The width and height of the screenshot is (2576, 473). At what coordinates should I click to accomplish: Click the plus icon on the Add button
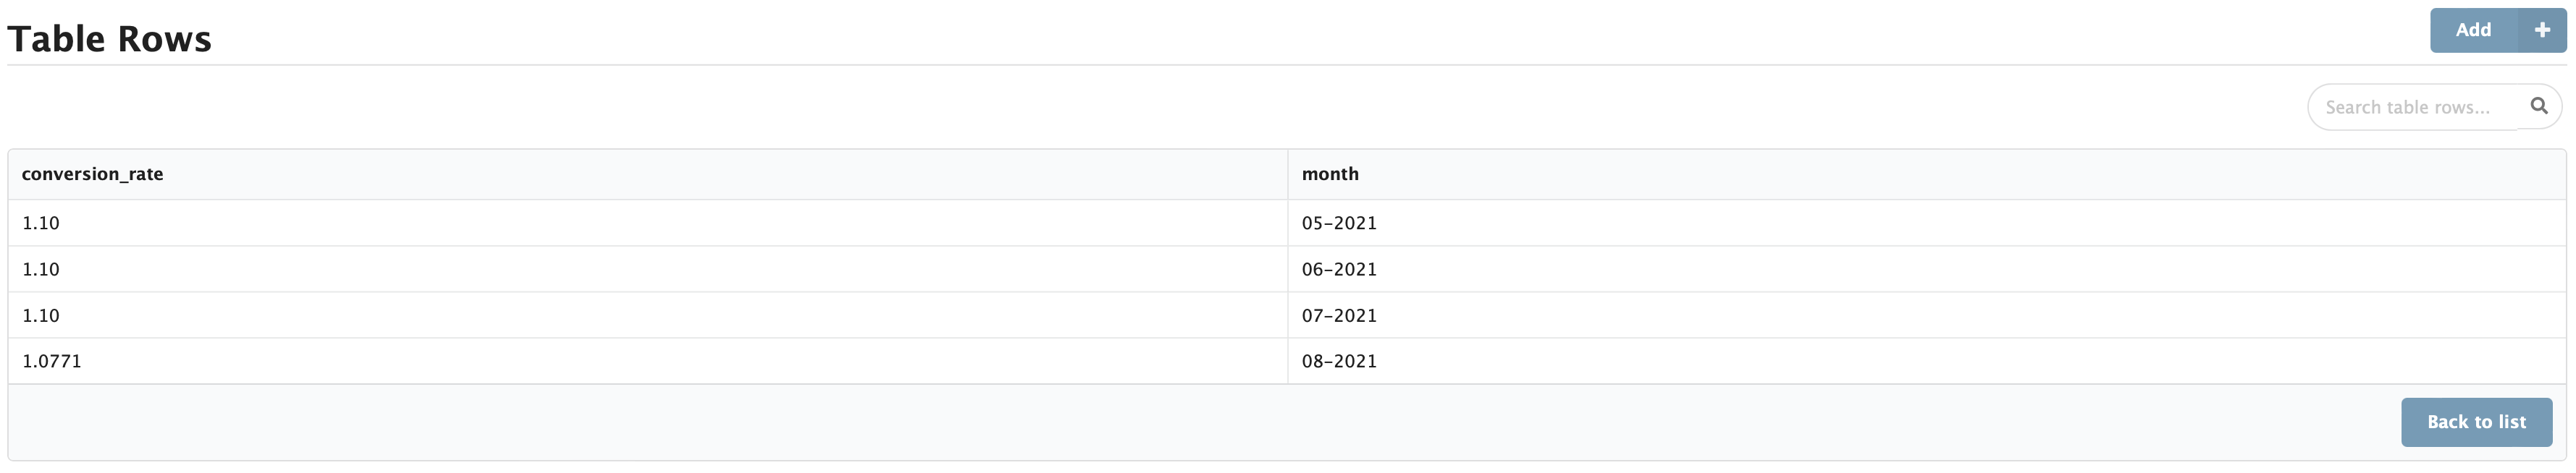point(2541,29)
